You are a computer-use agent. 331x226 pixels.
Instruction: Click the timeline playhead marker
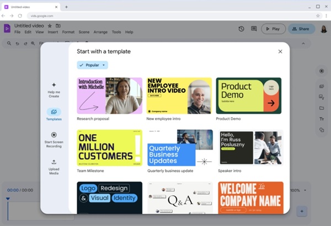8,199
